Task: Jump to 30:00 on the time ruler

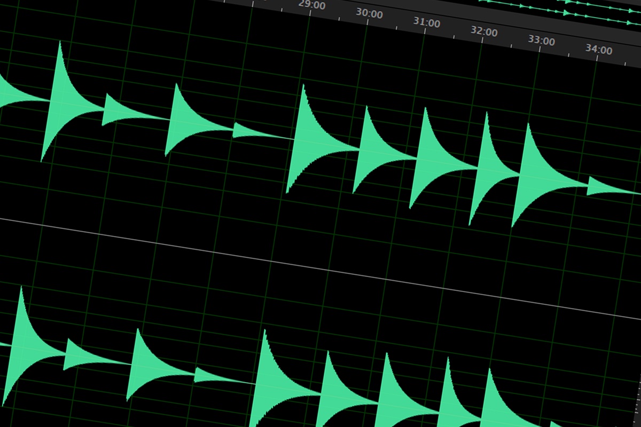Action: (369, 14)
